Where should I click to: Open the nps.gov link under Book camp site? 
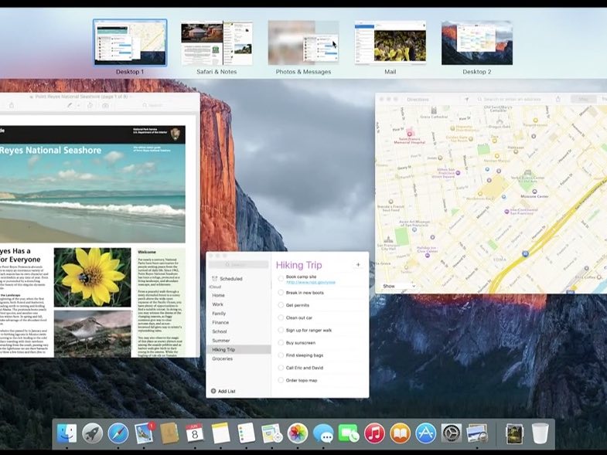[x=311, y=283]
